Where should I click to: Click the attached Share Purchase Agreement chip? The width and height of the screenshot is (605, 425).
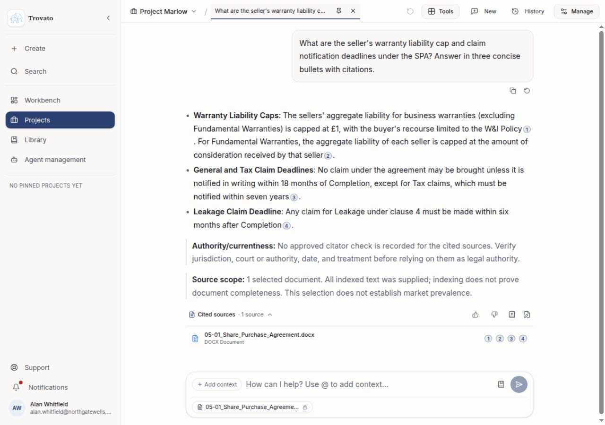coord(252,407)
